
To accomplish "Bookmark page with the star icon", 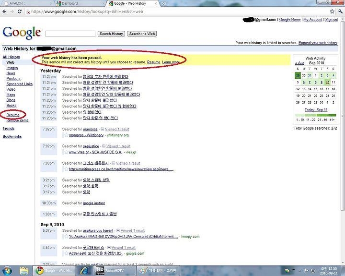I will (332, 12).
